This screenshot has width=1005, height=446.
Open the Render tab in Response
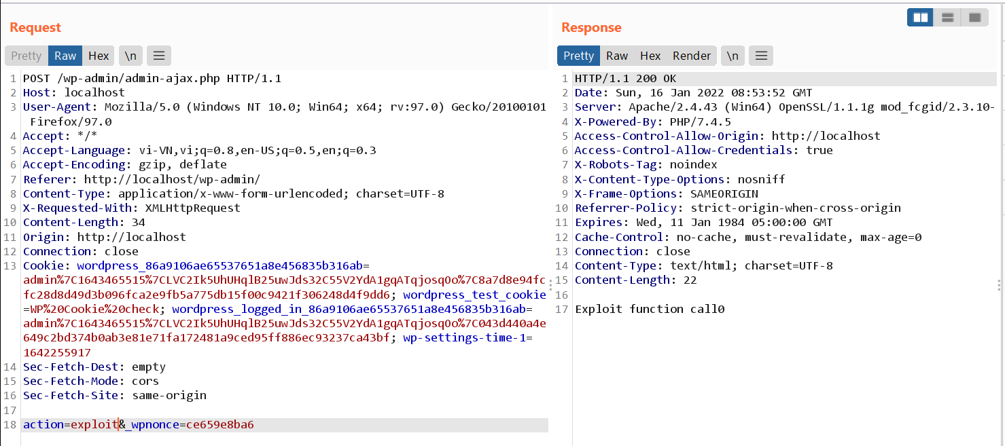pyautogui.click(x=692, y=56)
